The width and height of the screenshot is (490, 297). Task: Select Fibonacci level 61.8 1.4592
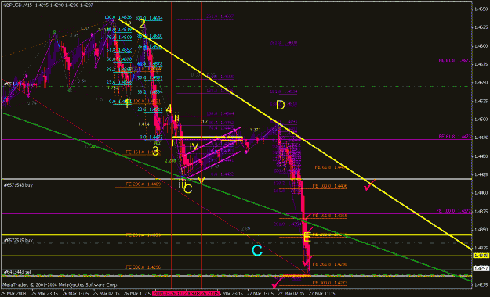[119, 50]
